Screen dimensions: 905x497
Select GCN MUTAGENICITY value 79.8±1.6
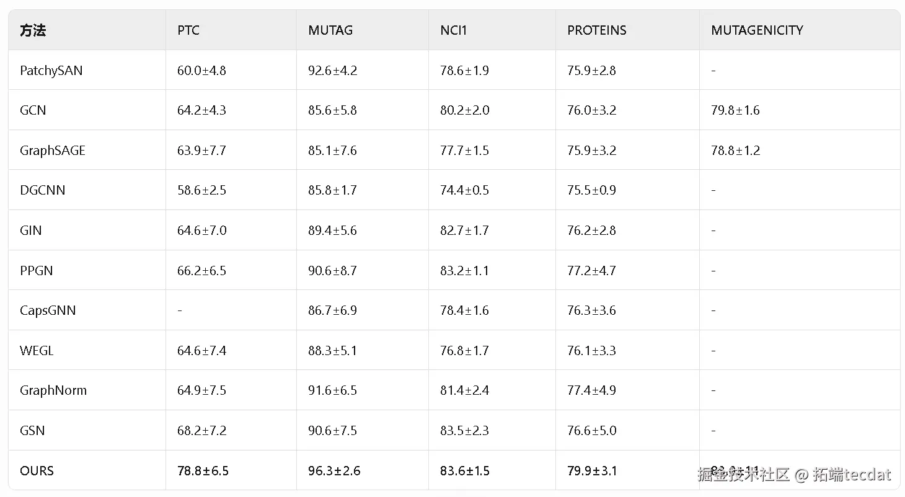click(735, 110)
